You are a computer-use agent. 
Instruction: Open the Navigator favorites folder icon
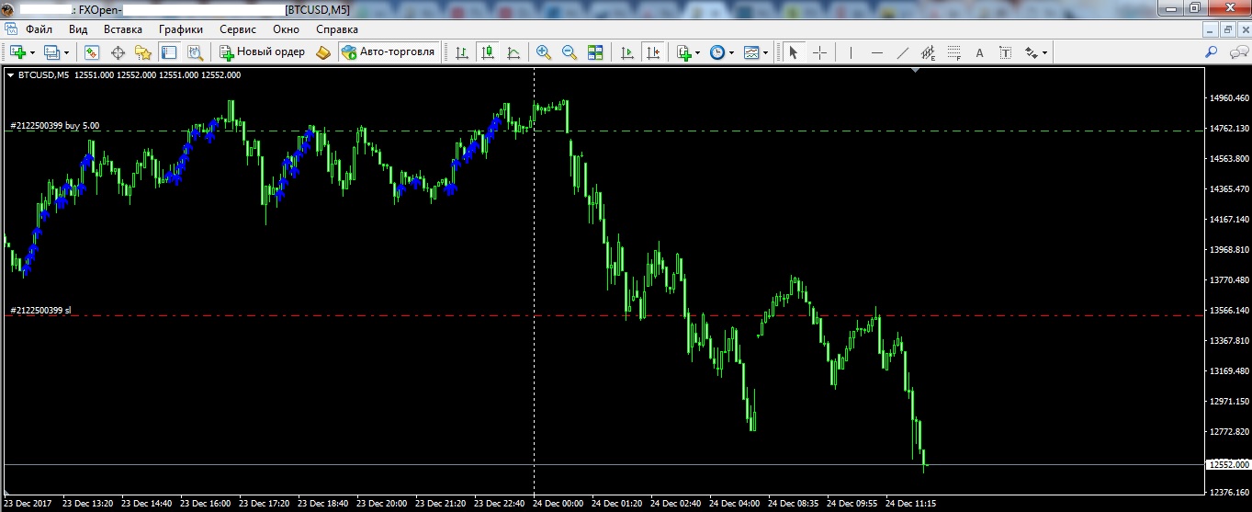[x=143, y=52]
